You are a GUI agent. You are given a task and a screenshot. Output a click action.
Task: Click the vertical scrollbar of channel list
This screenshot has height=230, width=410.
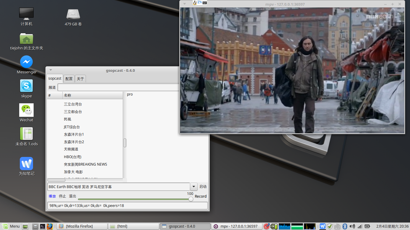pyautogui.click(x=125, y=143)
